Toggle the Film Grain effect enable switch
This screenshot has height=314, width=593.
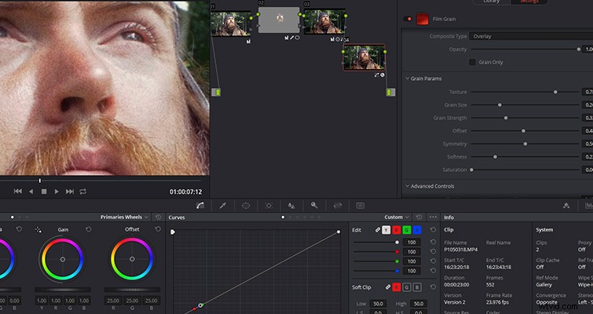(x=408, y=19)
